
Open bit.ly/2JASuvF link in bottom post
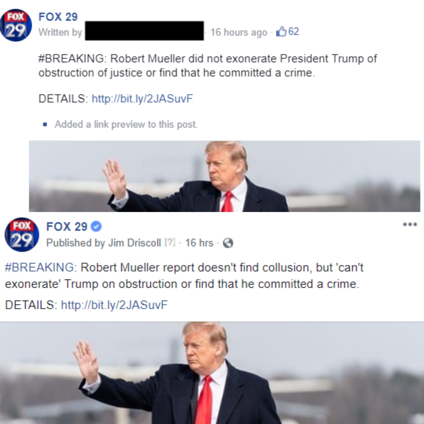pos(114,305)
